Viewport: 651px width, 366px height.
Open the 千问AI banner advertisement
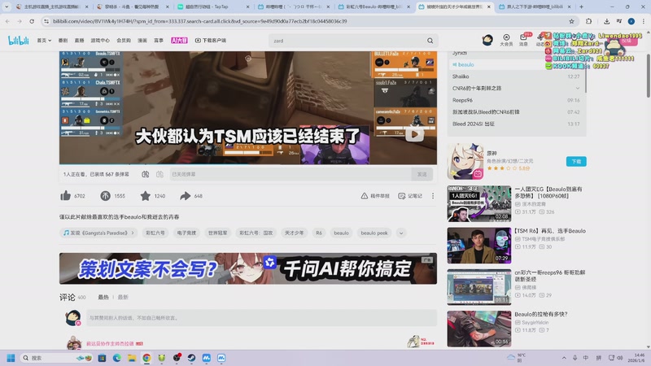248,268
